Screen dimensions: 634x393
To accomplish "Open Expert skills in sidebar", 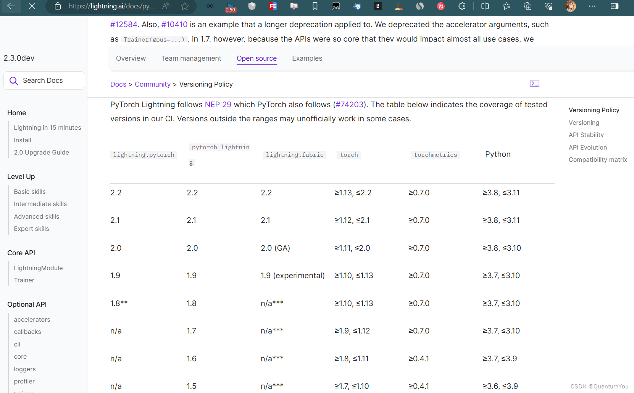I will pyautogui.click(x=31, y=229).
